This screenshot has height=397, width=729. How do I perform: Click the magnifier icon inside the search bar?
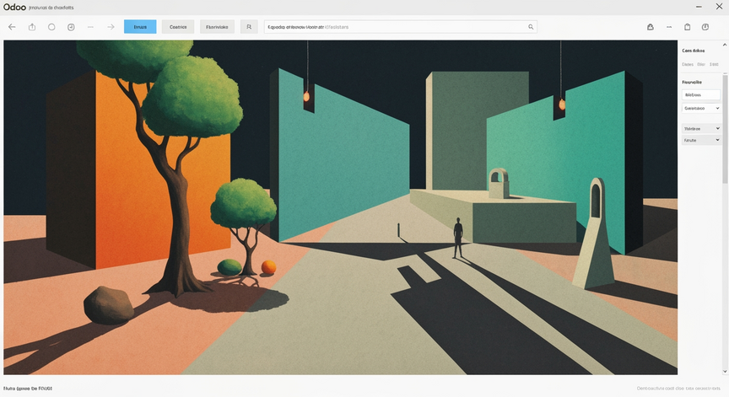[531, 27]
